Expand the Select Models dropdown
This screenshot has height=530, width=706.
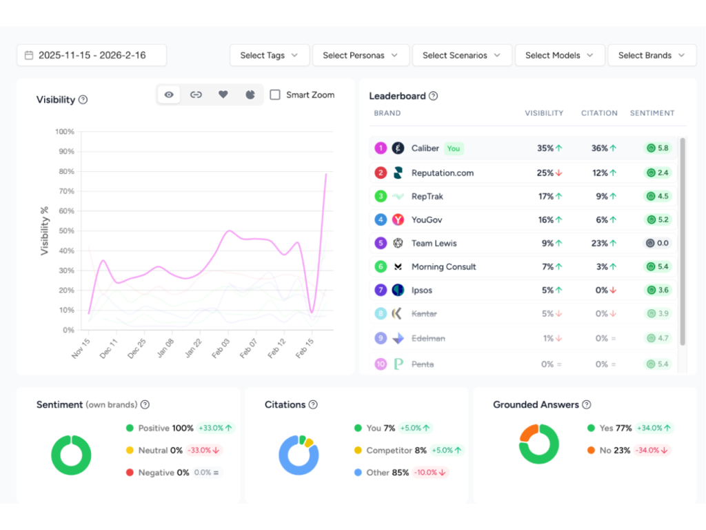coord(560,55)
